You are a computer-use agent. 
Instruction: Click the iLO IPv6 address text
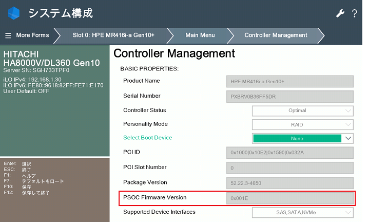53,85
